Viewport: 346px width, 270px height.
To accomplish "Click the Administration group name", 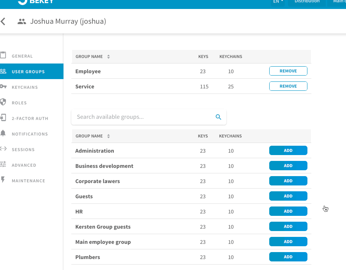I will [x=95, y=151].
